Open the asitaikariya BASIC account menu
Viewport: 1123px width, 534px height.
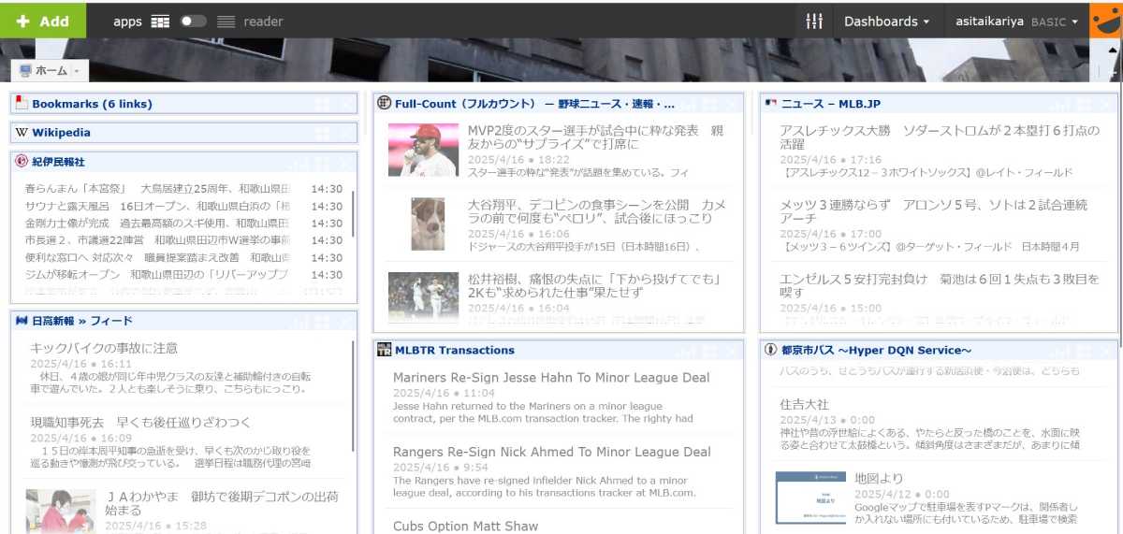(x=1016, y=21)
